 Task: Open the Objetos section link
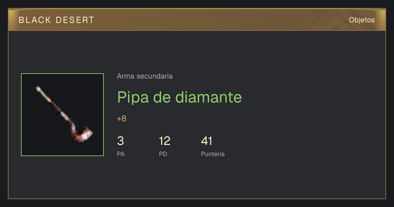pos(362,20)
